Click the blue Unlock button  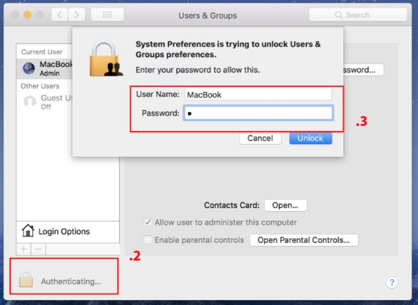(x=311, y=139)
